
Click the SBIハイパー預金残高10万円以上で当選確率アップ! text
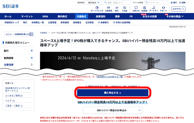click(113, 102)
